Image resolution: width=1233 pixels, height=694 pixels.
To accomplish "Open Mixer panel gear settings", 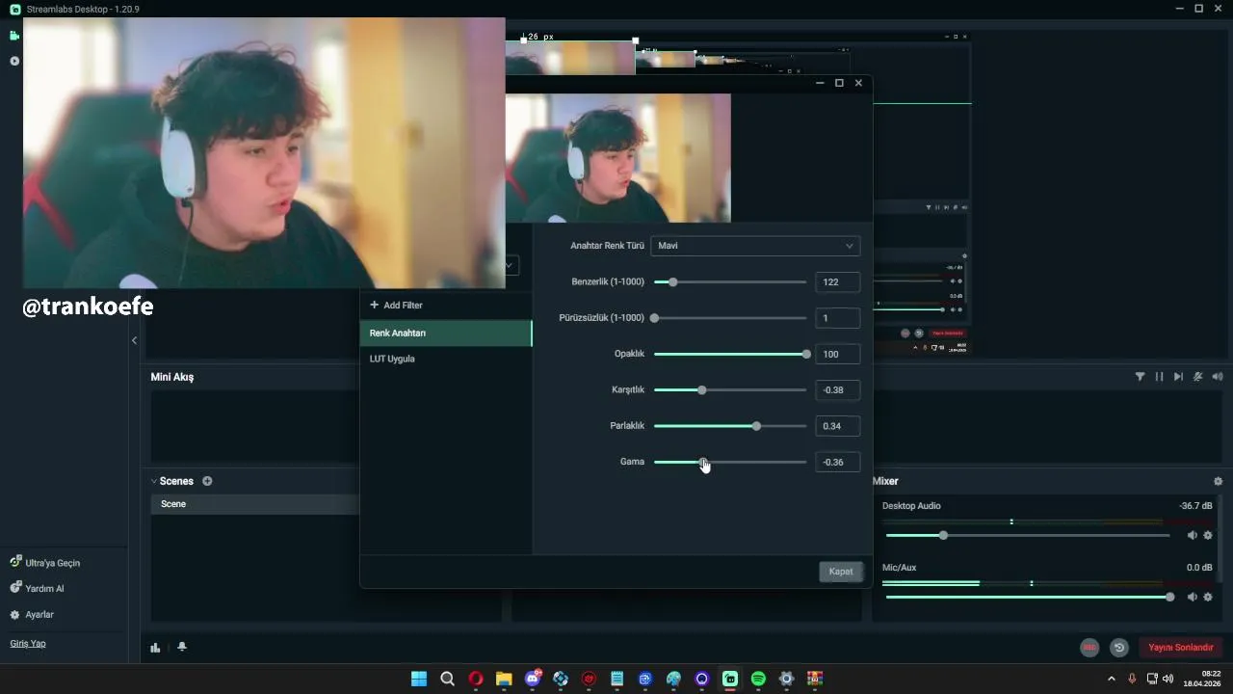I will click(x=1218, y=481).
